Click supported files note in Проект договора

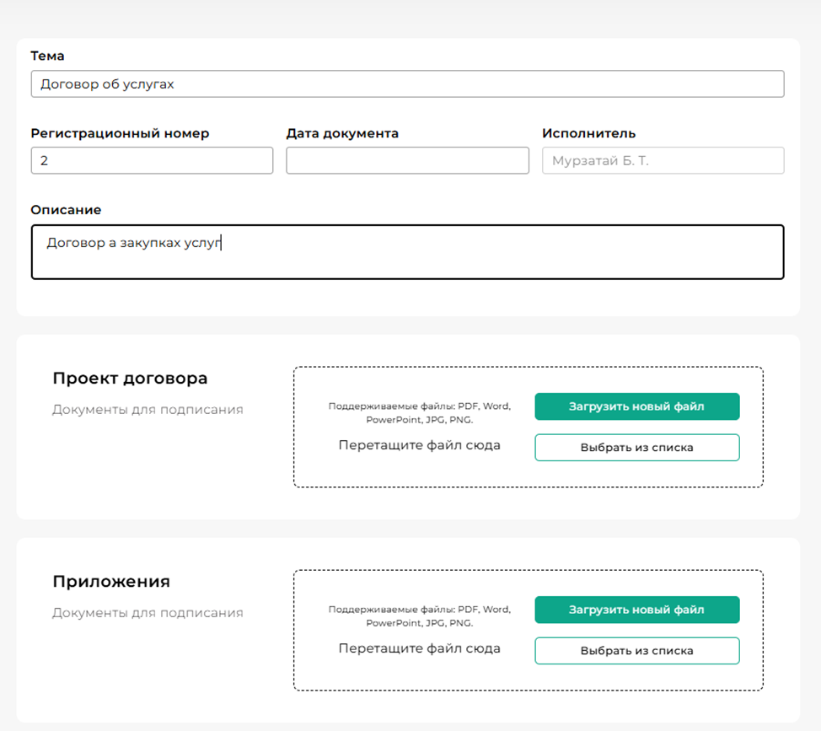click(419, 412)
